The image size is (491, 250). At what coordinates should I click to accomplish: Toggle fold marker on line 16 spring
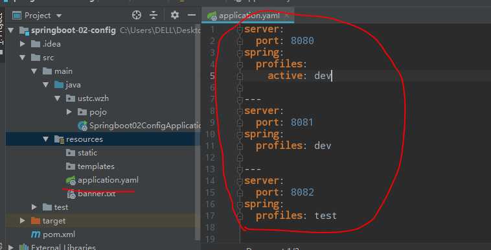click(x=240, y=204)
